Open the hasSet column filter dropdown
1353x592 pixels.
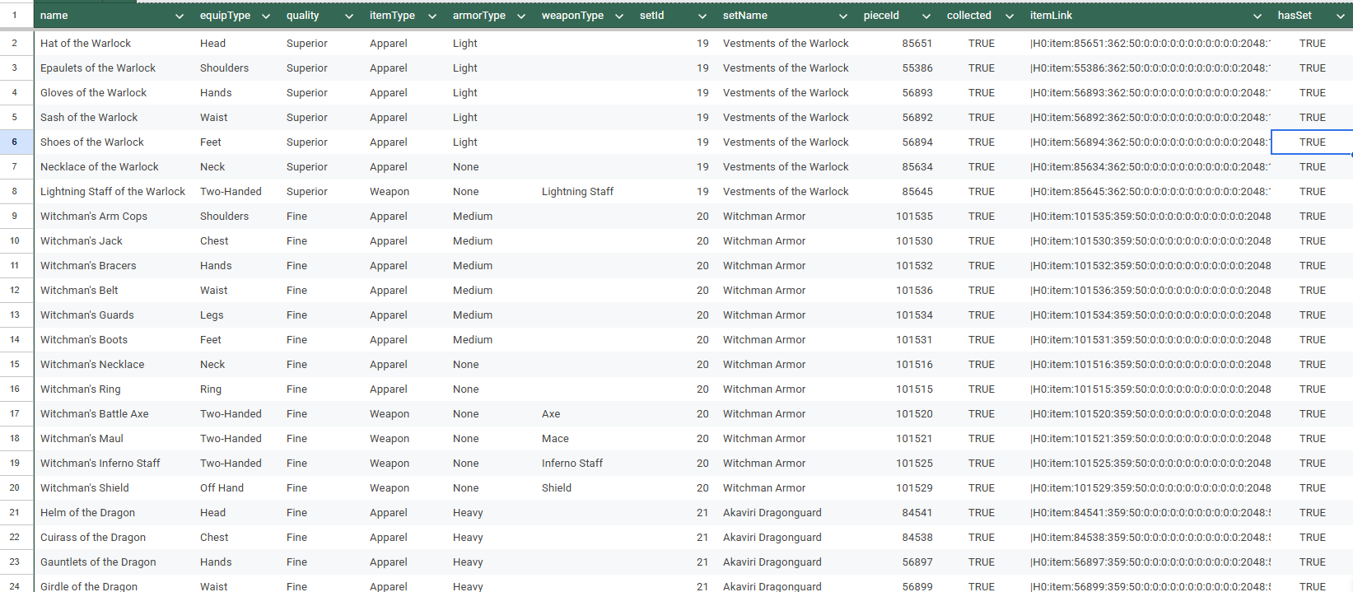coord(1341,16)
